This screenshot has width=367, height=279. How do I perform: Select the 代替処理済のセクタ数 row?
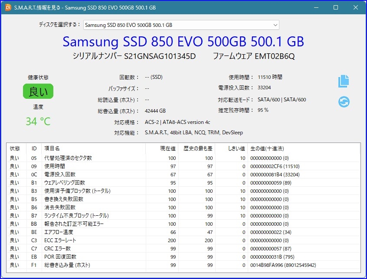(x=183, y=158)
